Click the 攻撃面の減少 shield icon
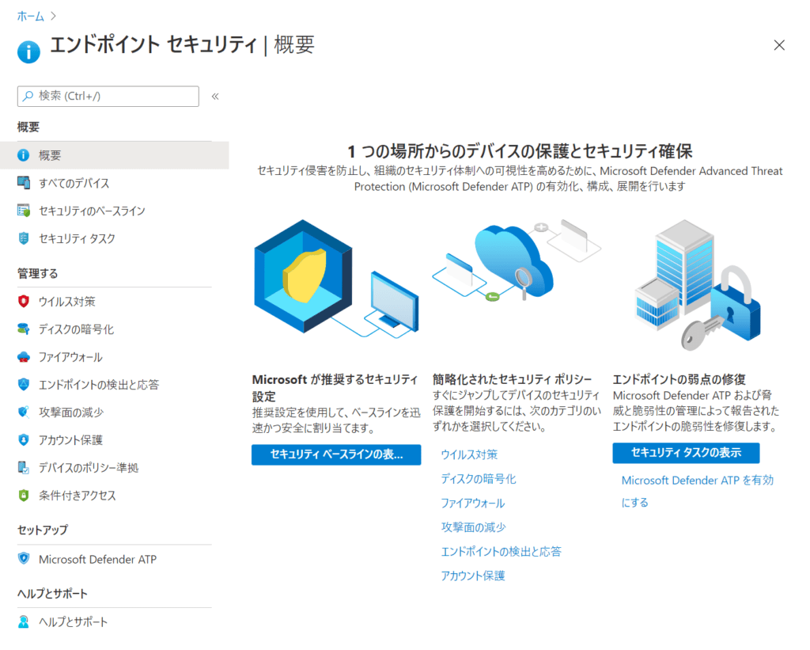 [x=23, y=412]
